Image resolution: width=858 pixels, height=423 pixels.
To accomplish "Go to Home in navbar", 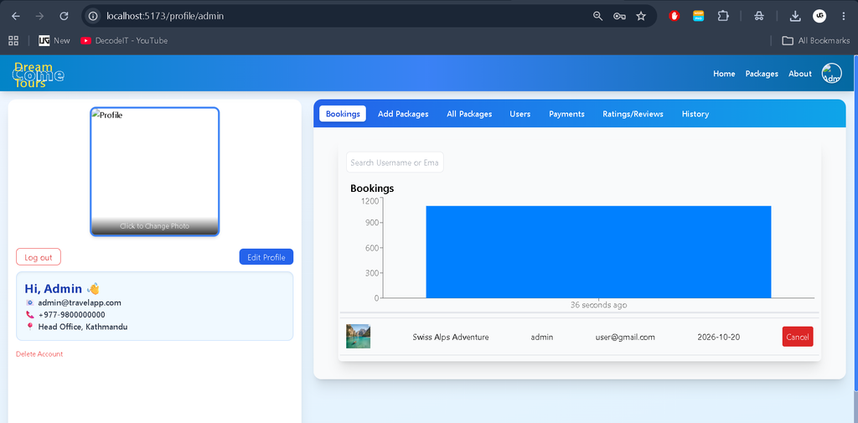I will (x=724, y=74).
